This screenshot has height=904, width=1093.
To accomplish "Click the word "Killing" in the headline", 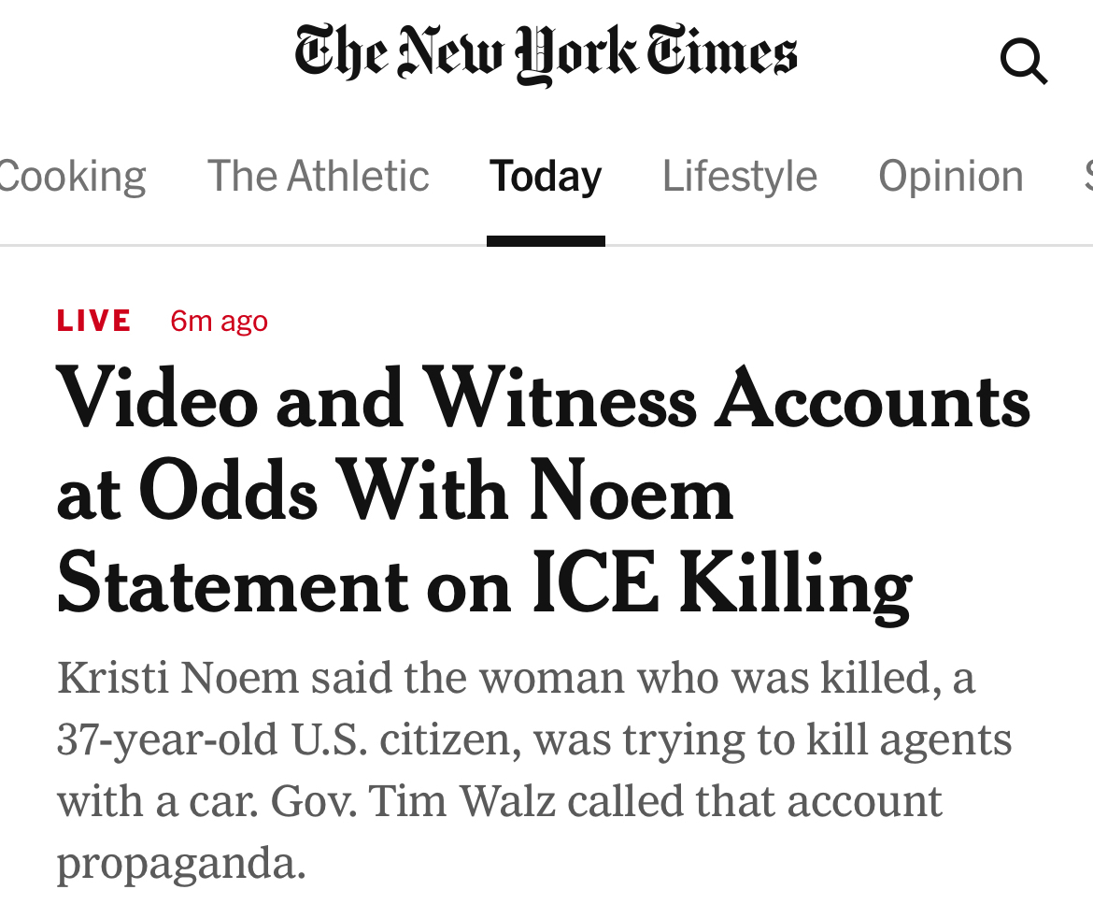I will pos(794,584).
